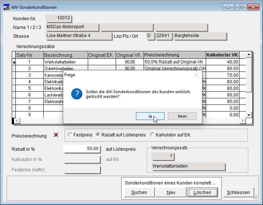
Task: Click the Original EK column header
Action: pyautogui.click(x=102, y=55)
